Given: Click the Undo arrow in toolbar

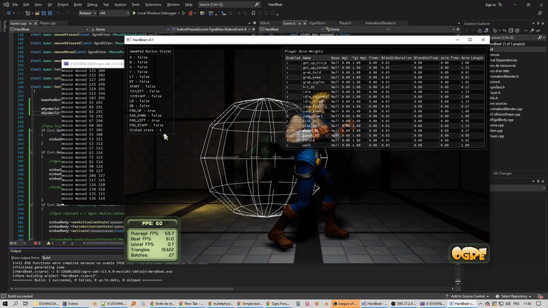Looking at the screenshot, I should [58, 13].
